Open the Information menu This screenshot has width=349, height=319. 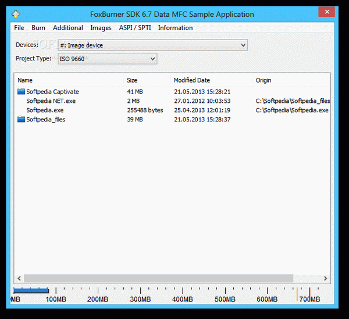click(x=176, y=28)
